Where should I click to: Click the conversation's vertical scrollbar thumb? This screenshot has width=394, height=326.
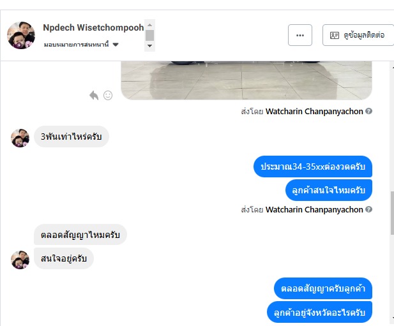[392, 213]
